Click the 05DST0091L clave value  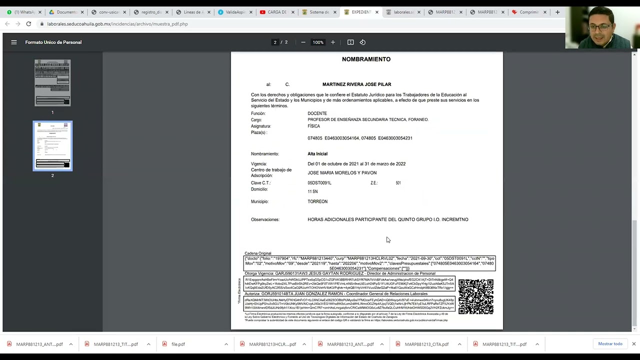pyautogui.click(x=319, y=183)
